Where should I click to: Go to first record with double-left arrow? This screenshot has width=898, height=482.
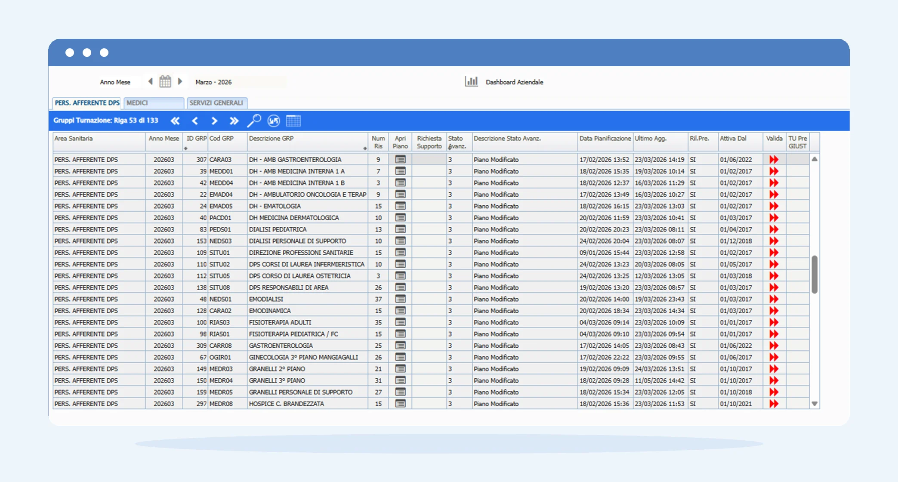175,121
